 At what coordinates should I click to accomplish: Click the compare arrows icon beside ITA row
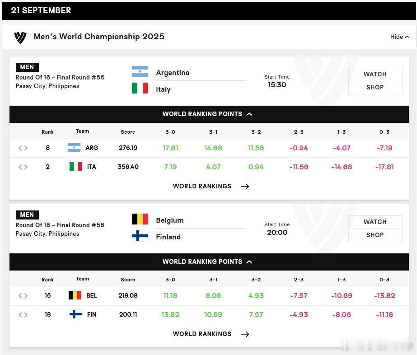(x=23, y=167)
